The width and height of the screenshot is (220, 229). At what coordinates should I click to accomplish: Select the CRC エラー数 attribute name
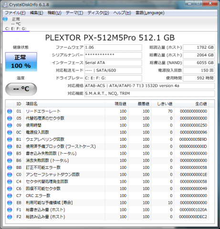38,196
